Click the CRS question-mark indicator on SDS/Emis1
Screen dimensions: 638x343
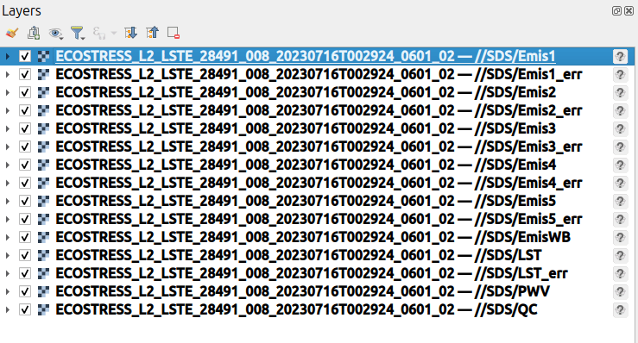point(620,56)
